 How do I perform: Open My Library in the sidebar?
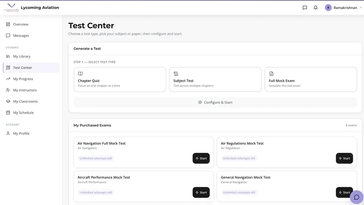click(31, 56)
